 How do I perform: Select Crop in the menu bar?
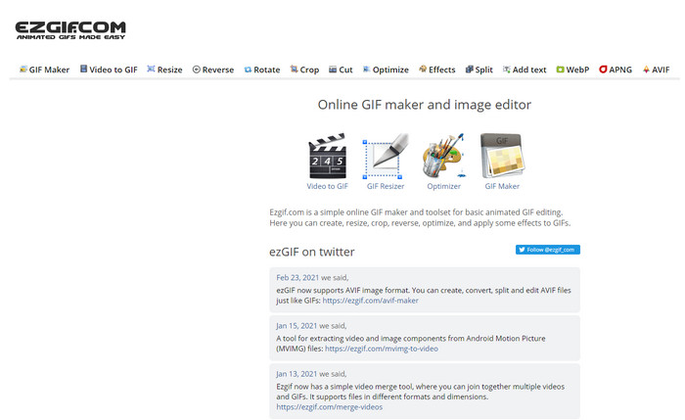click(x=304, y=70)
